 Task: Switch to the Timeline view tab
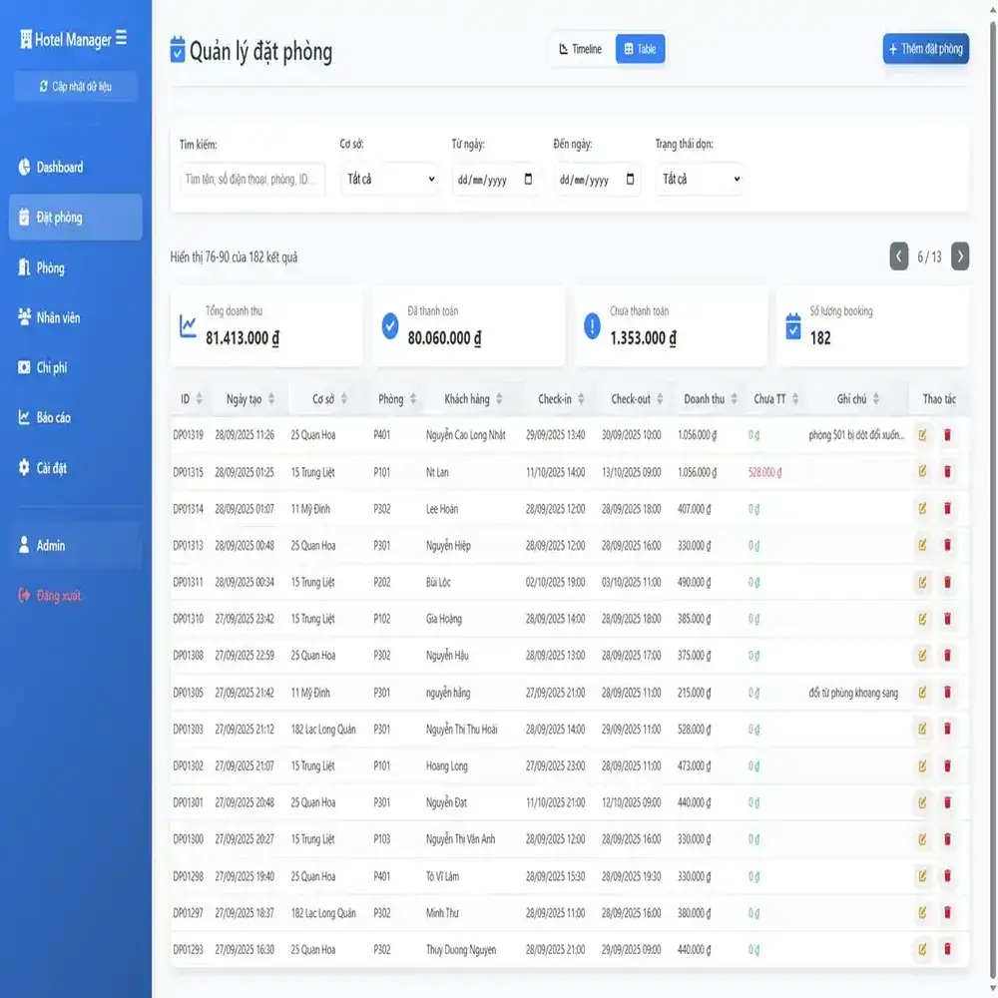coord(582,47)
